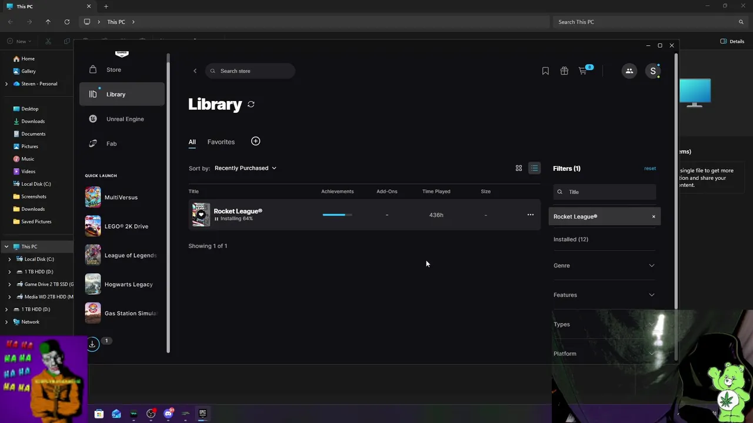Switch library to list view
Image resolution: width=753 pixels, height=423 pixels.
tap(534, 168)
